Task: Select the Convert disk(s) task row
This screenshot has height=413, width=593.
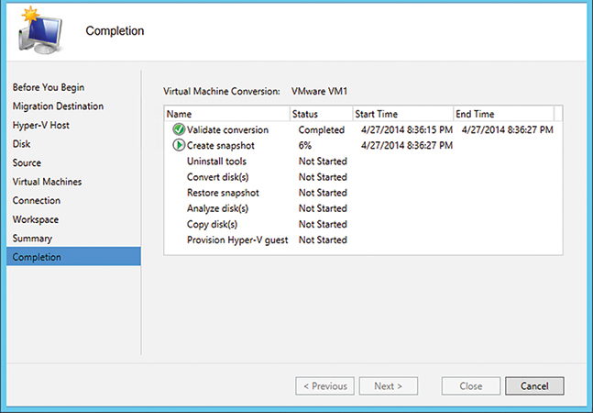Action: point(363,177)
